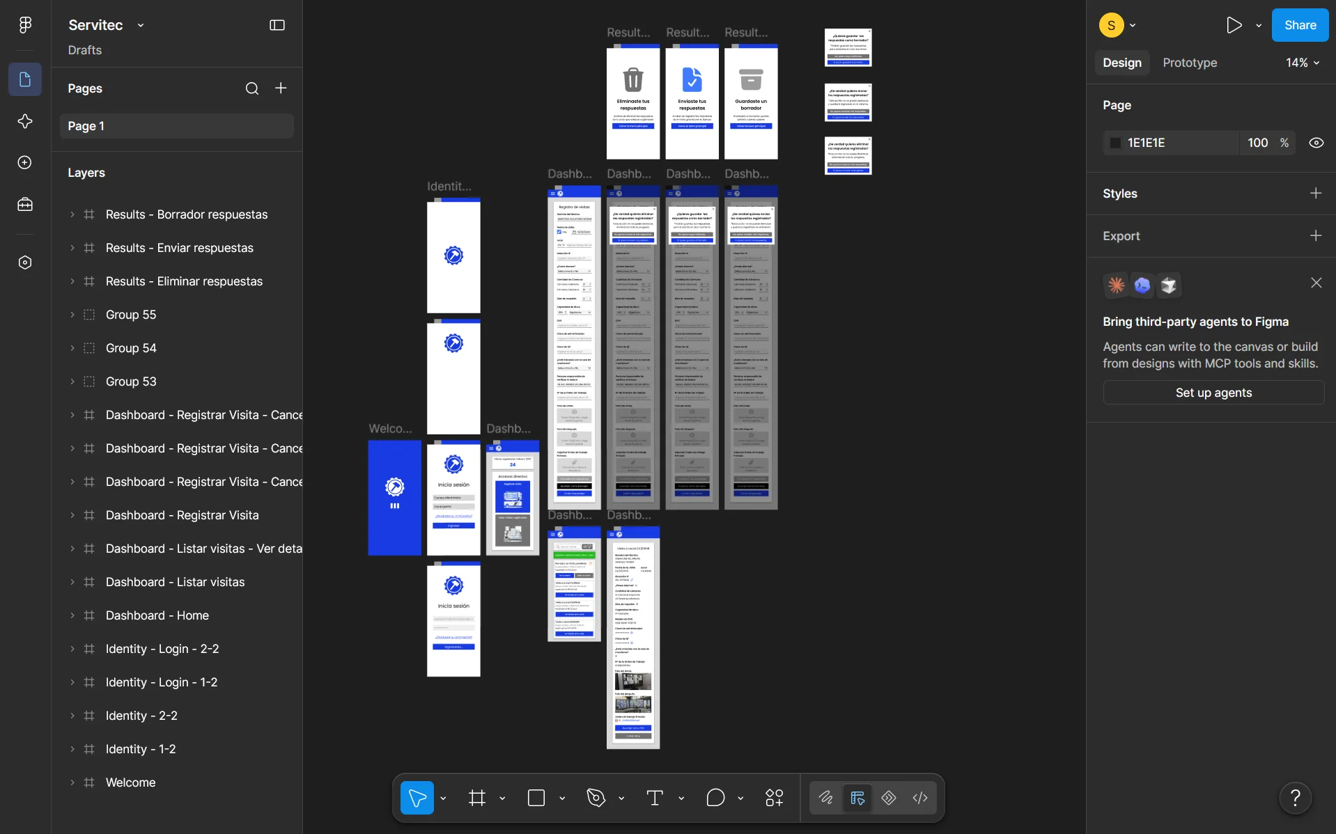Expand the Group 55 layer
Image resolution: width=1336 pixels, height=834 pixels.
pyautogui.click(x=72, y=315)
